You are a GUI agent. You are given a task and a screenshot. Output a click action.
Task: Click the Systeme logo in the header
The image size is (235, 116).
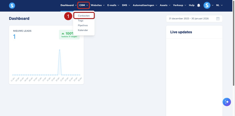12,5
